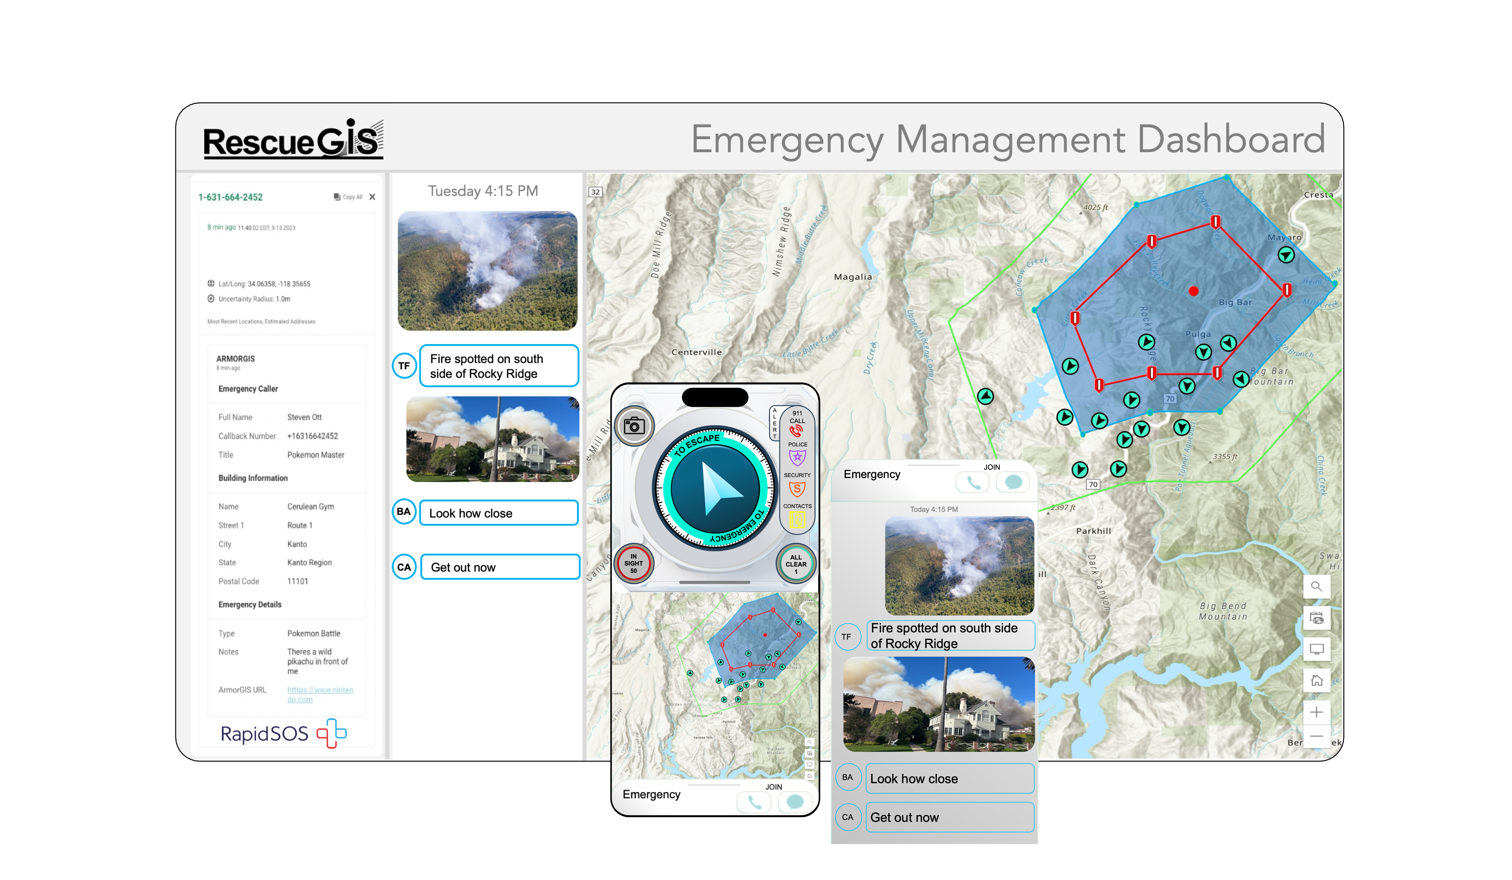This screenshot has width=1512, height=880.
Task: Click the Pulga label on the map
Action: coord(1198,334)
